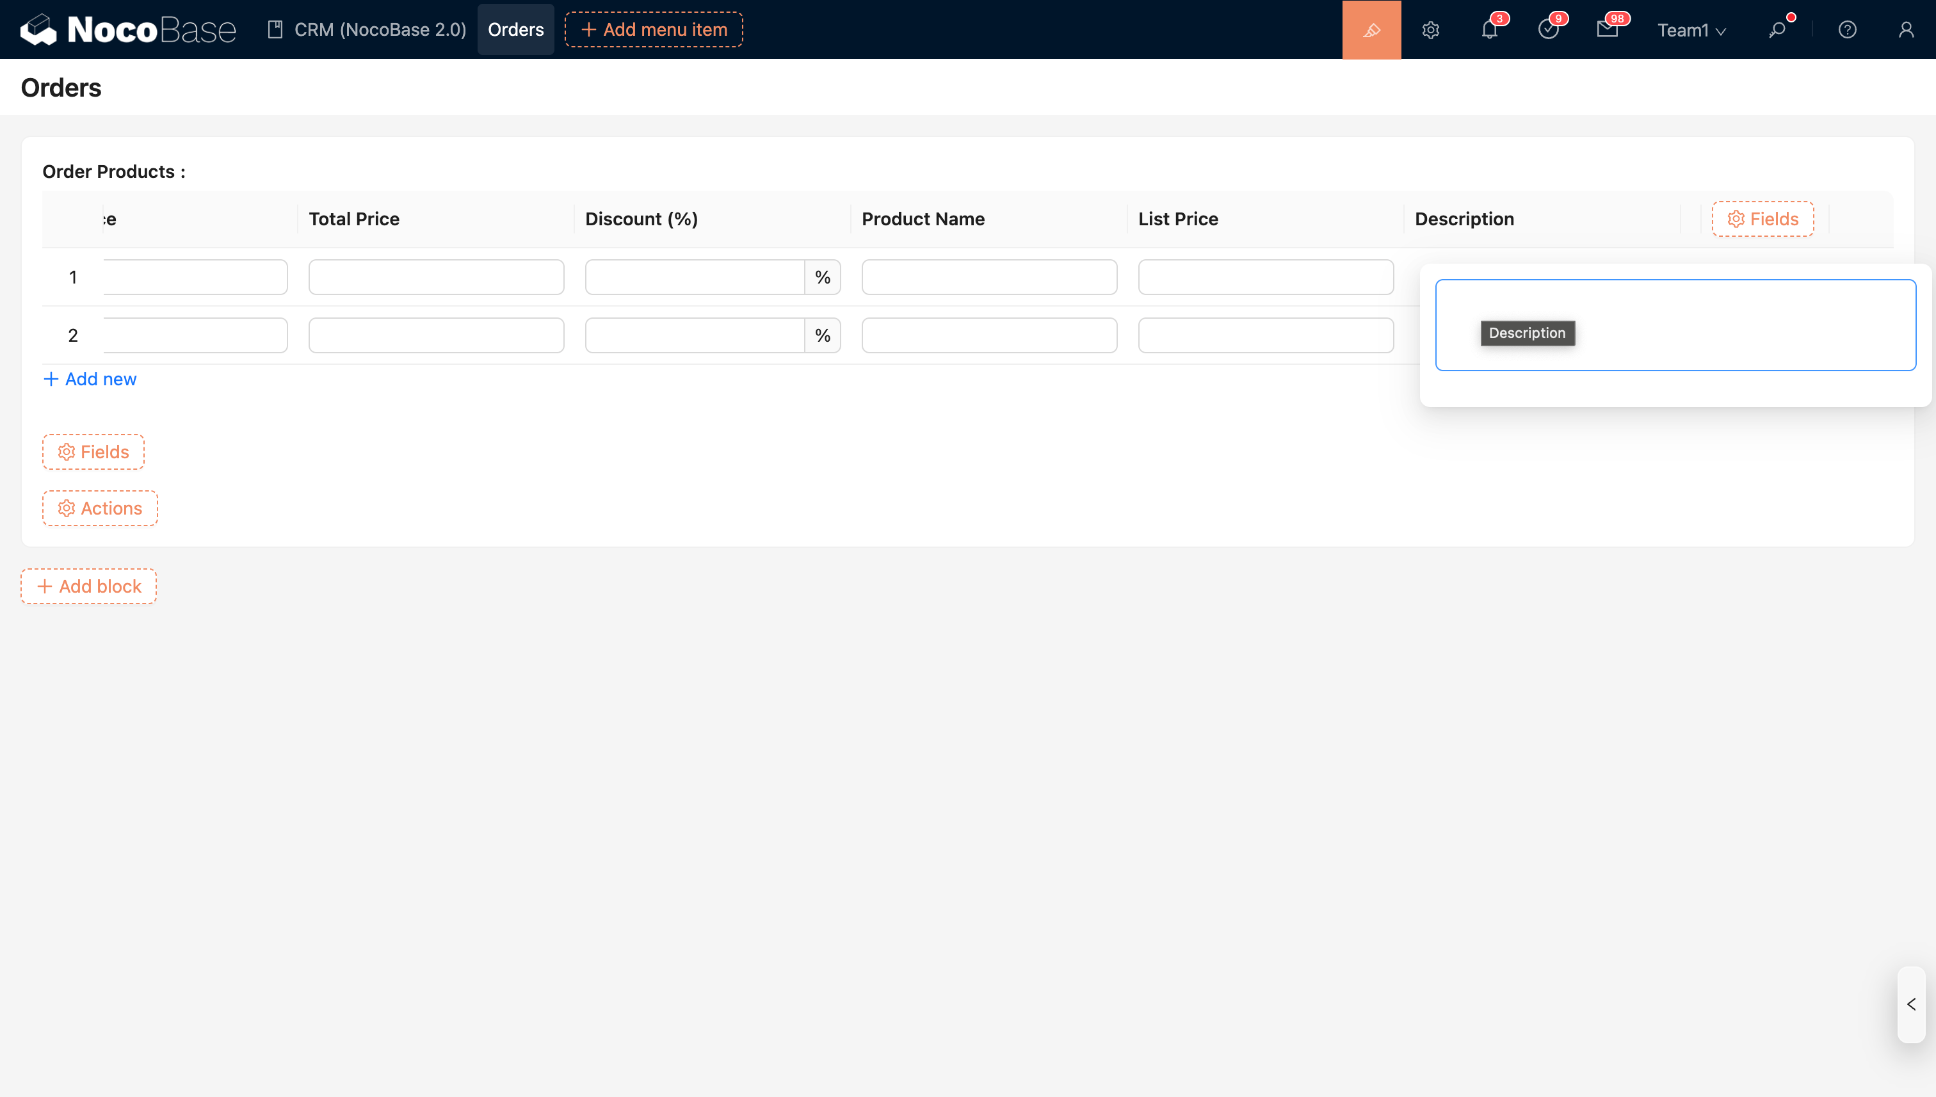The image size is (1936, 1097).
Task: Open the settings gear in top bar
Action: coord(1430,29)
